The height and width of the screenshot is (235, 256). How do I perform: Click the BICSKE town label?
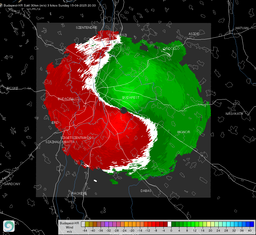pos(12,88)
